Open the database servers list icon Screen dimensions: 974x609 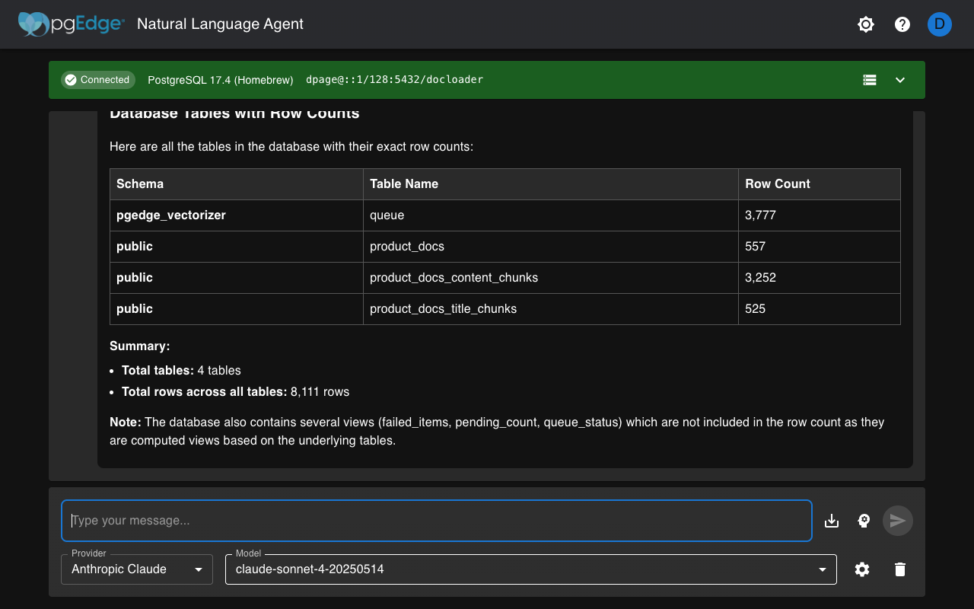coord(870,80)
